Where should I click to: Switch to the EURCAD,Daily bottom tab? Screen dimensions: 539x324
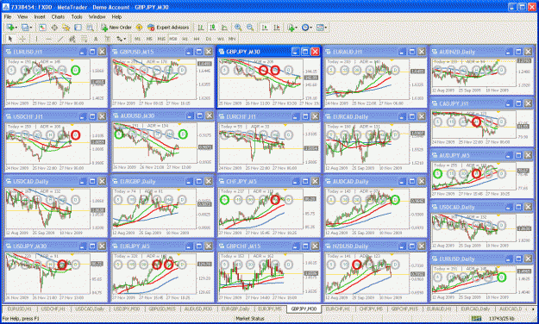point(475,308)
